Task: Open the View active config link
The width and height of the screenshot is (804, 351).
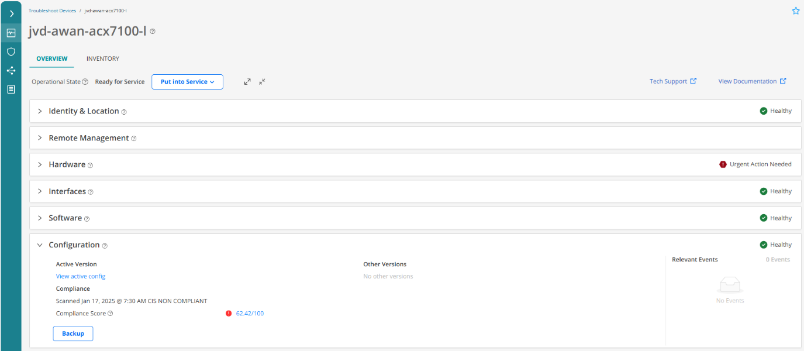Action: click(x=81, y=276)
